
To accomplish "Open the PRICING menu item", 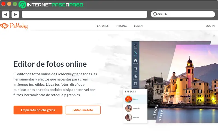I will click(121, 26).
